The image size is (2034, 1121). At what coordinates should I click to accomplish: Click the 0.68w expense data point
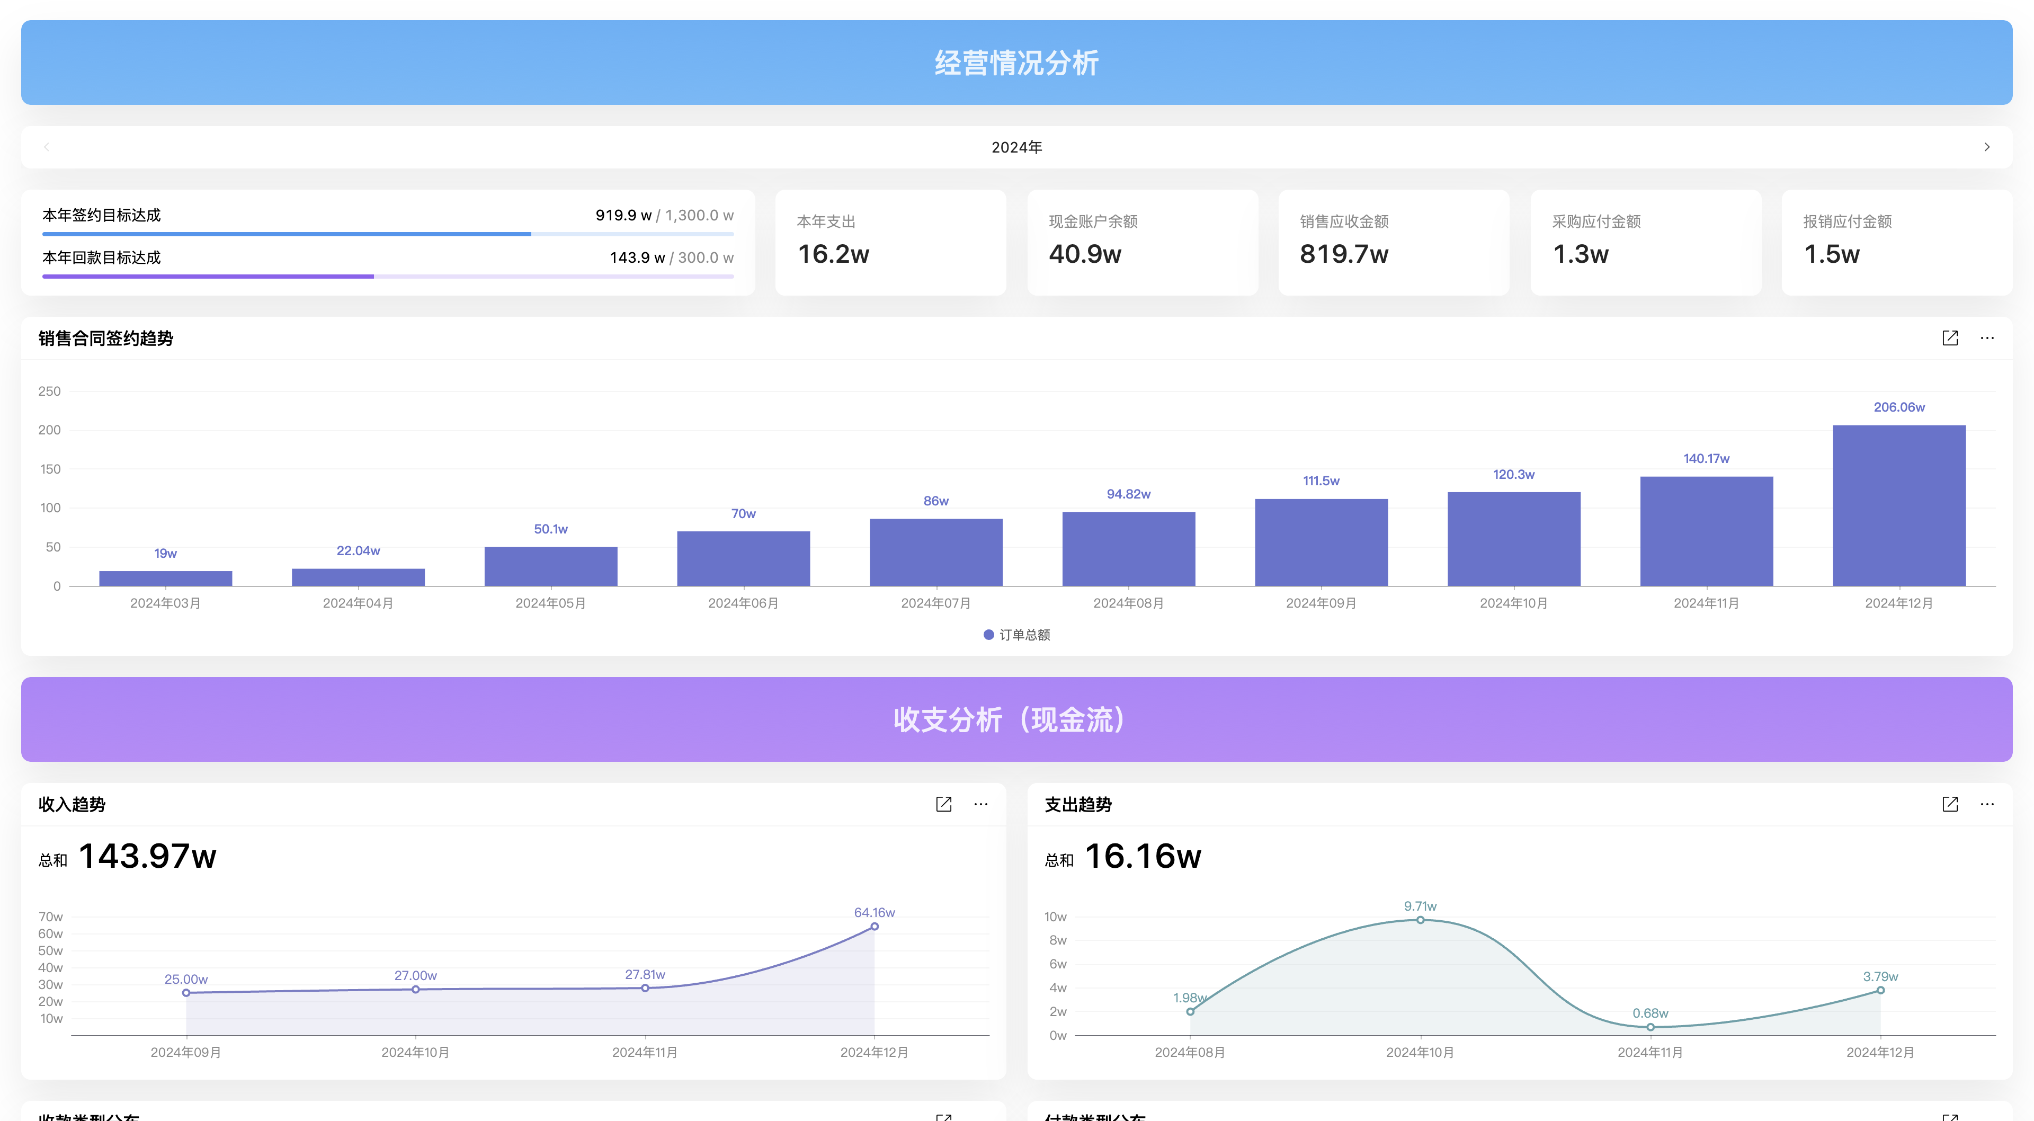pyautogui.click(x=1651, y=1028)
